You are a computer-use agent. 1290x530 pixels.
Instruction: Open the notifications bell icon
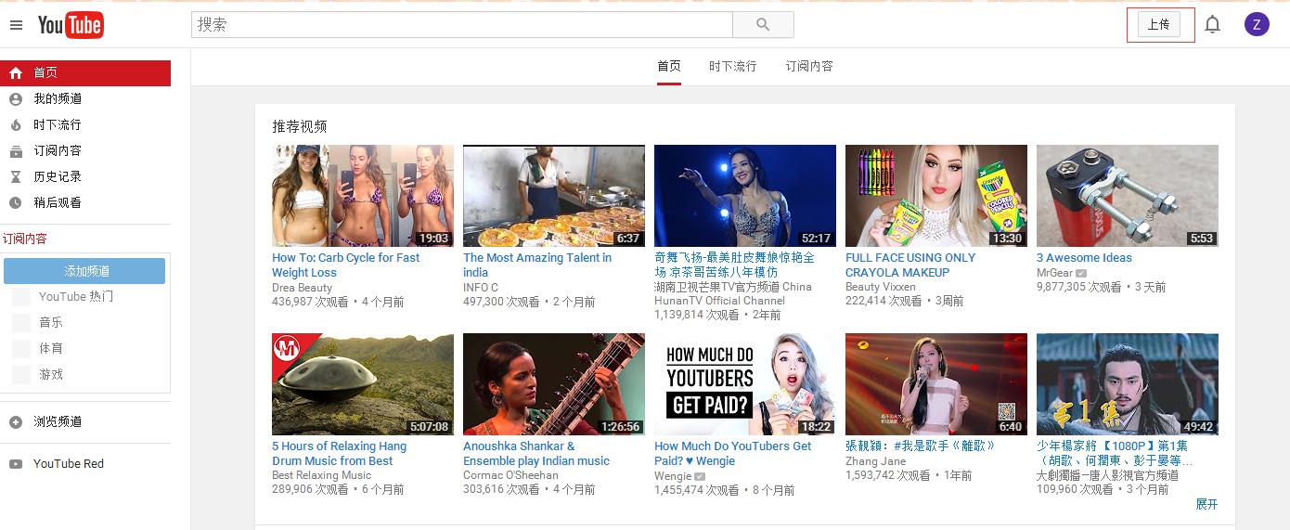coord(1212,25)
